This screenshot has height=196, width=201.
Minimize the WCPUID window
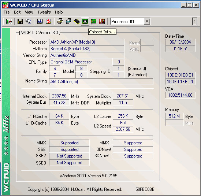[x=183, y=5]
